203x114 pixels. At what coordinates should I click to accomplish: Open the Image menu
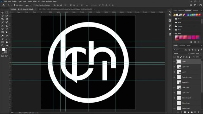(x=14, y=1)
